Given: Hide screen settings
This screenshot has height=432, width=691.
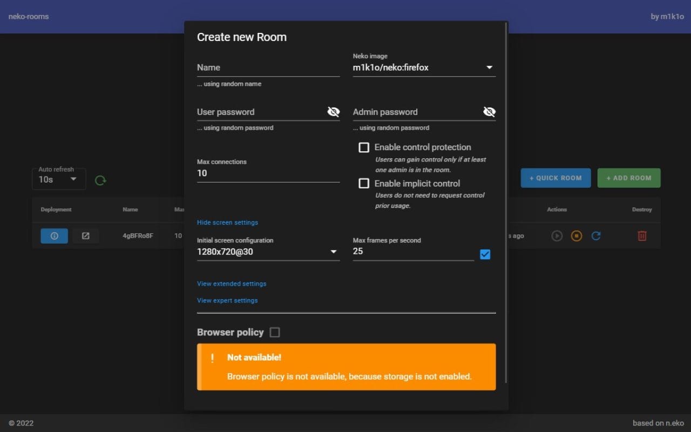Looking at the screenshot, I should tap(227, 222).
